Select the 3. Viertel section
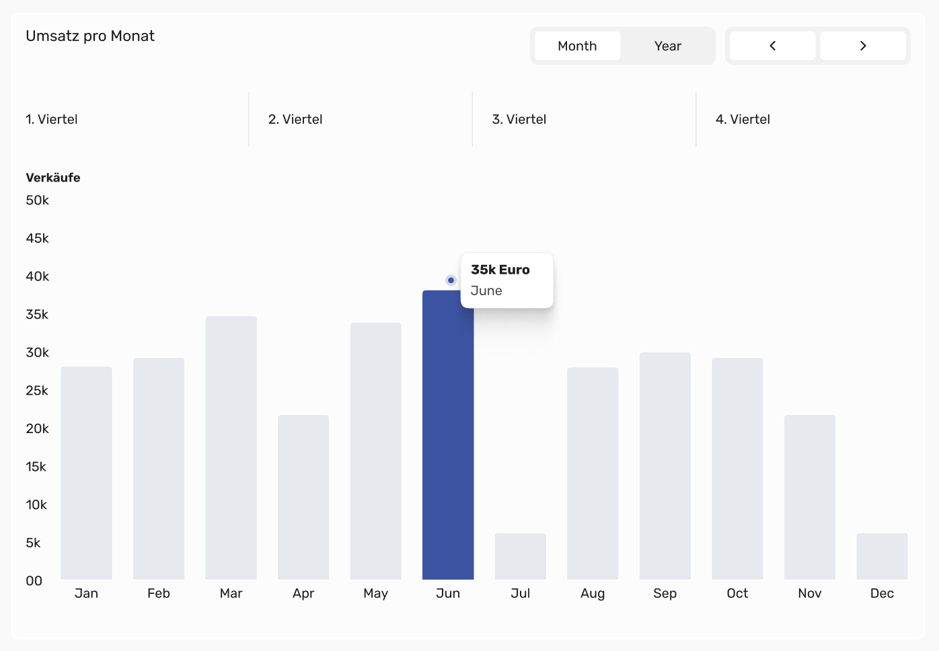This screenshot has width=939, height=651. (519, 119)
